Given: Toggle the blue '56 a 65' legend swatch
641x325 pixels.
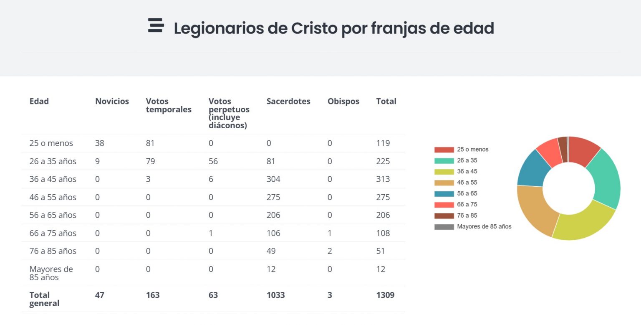Looking at the screenshot, I should [x=444, y=194].
